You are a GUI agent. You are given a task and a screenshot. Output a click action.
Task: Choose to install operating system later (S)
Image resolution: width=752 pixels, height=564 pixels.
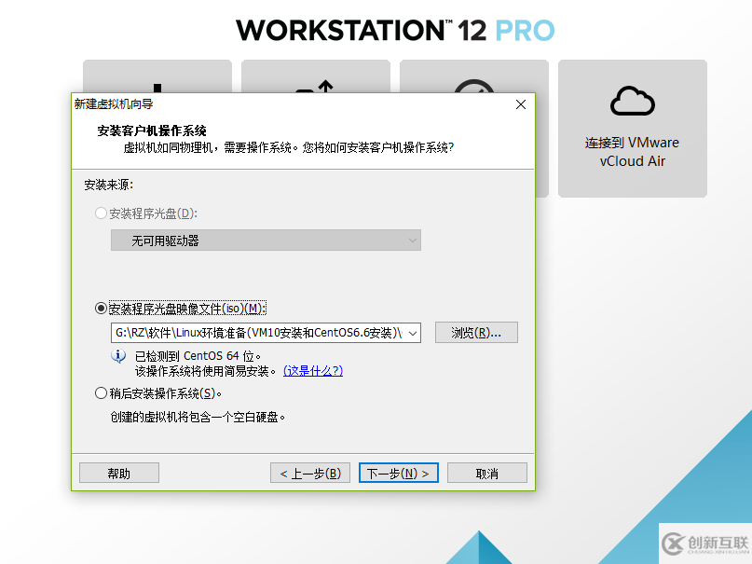[101, 393]
